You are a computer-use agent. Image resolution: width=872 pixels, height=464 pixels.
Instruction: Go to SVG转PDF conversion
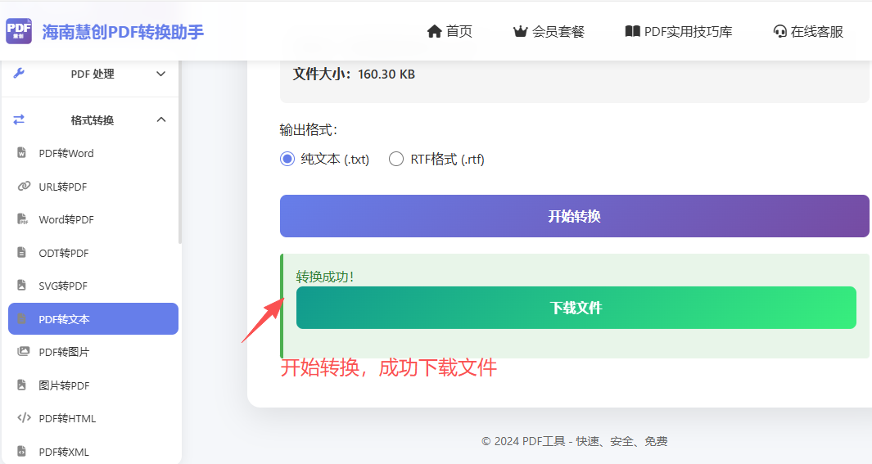[93, 286]
